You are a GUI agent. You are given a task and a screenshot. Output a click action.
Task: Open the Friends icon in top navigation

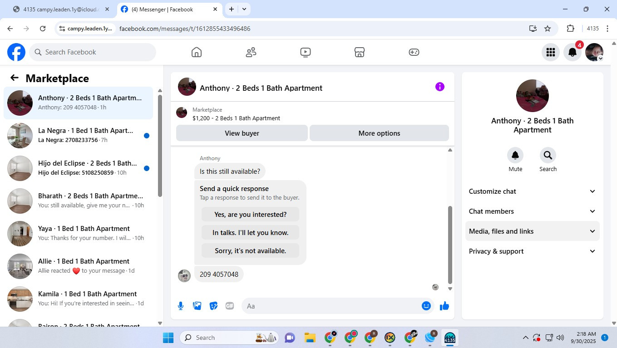[x=251, y=52]
